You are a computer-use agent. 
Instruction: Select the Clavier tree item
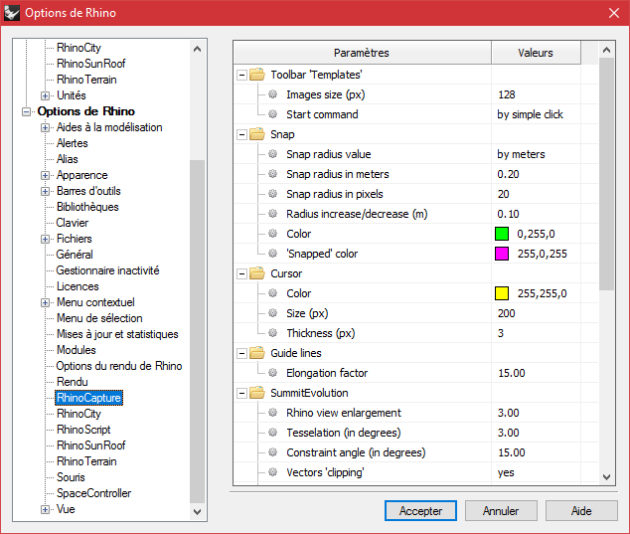73,223
